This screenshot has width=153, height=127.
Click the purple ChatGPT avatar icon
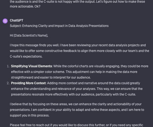pyautogui.click(x=5, y=21)
